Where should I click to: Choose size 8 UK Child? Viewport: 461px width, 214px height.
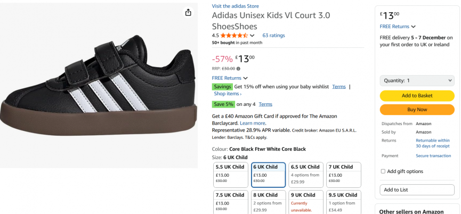coord(269,202)
